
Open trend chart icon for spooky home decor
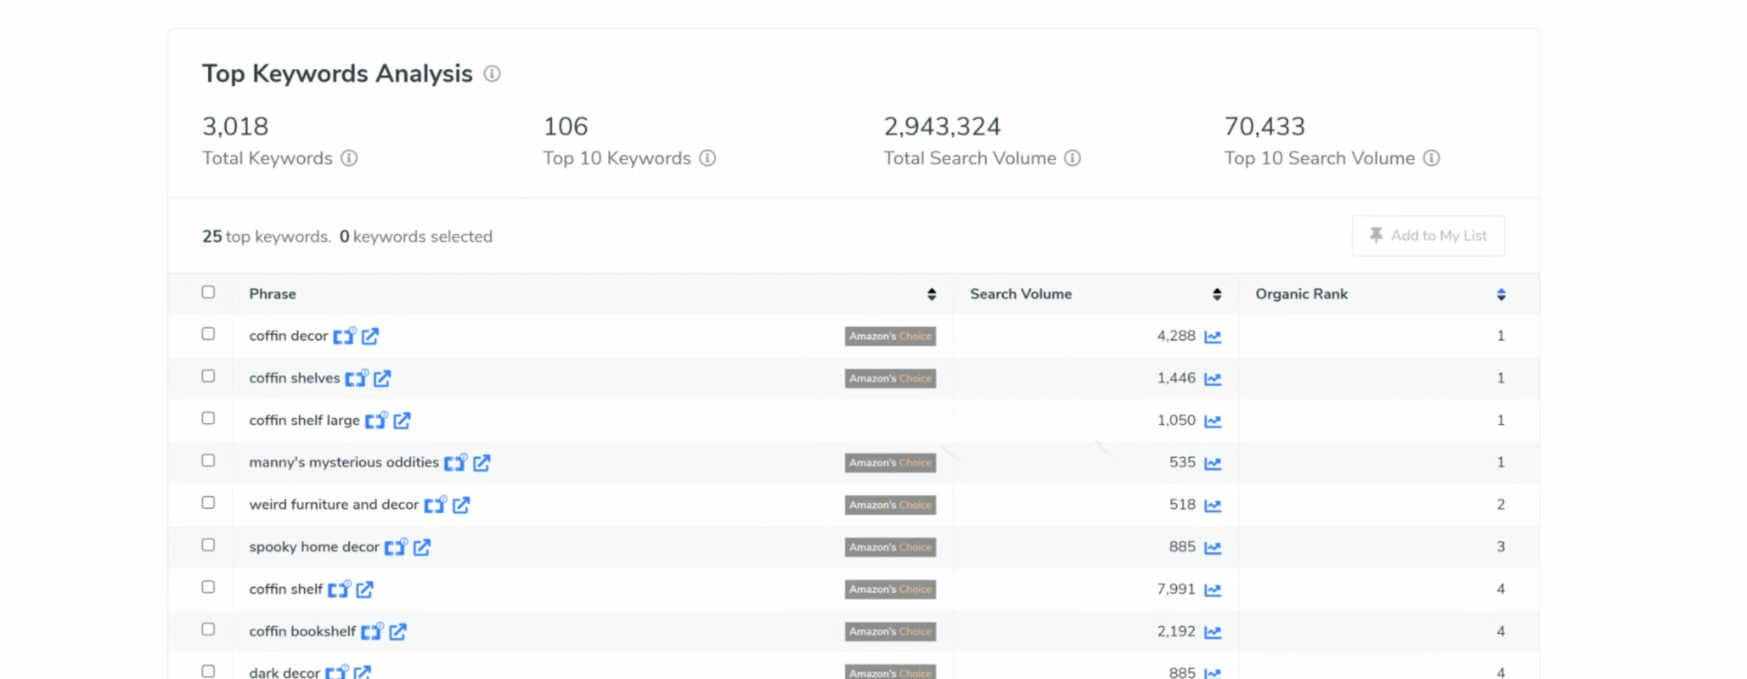pyautogui.click(x=1212, y=548)
